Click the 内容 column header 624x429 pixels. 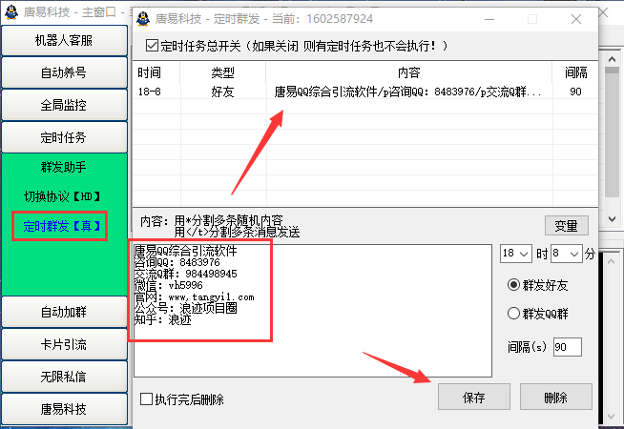click(x=409, y=72)
